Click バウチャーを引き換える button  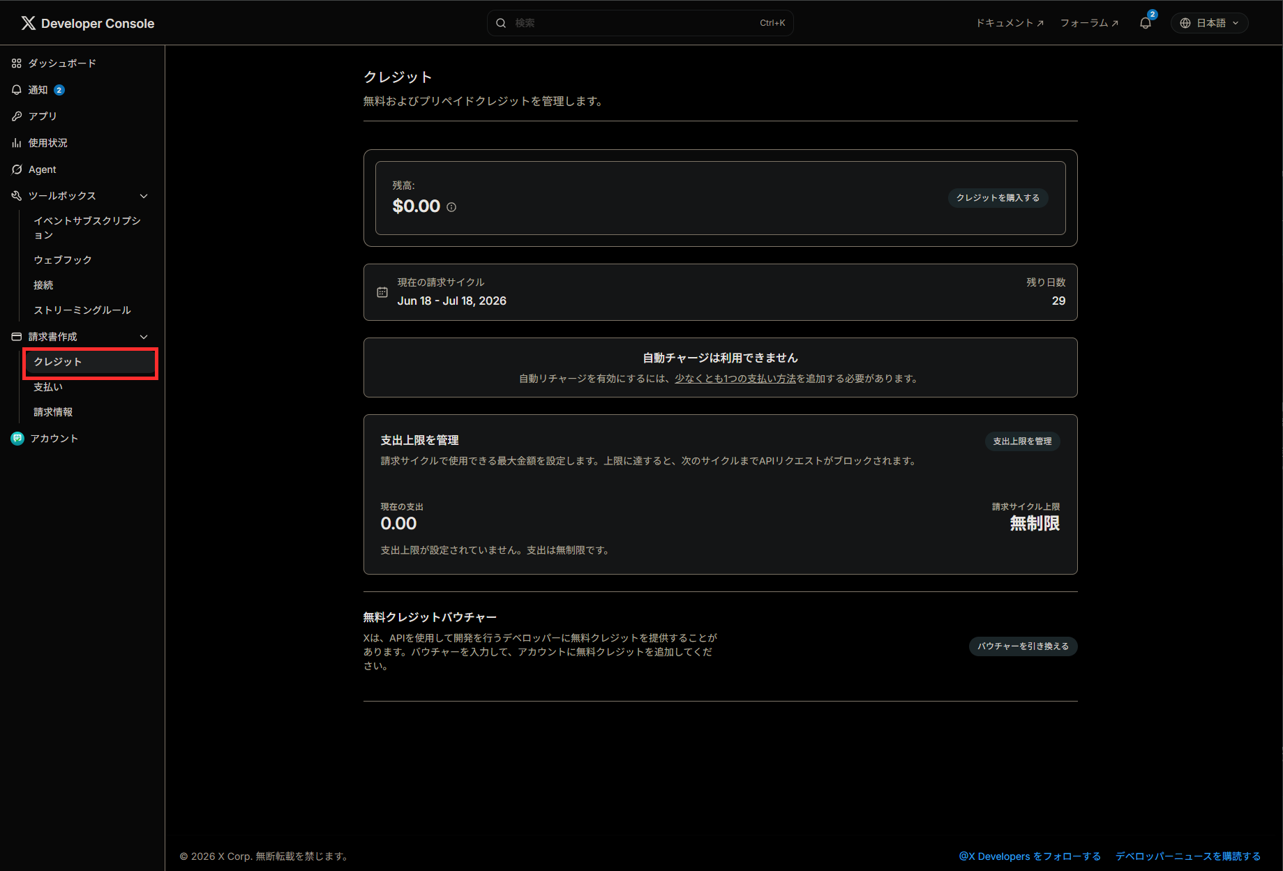[x=1023, y=646]
